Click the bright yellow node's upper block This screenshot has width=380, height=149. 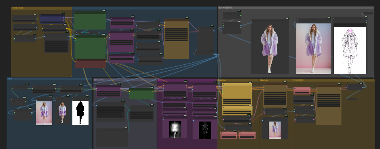click(237, 94)
